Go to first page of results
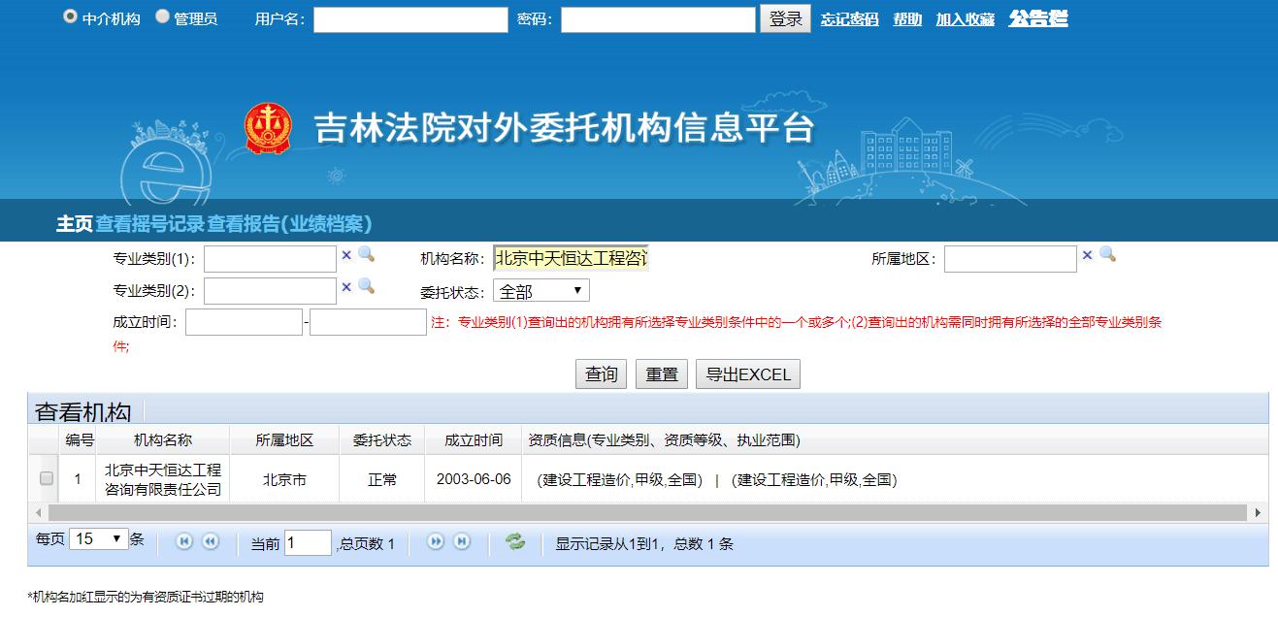 (x=184, y=542)
